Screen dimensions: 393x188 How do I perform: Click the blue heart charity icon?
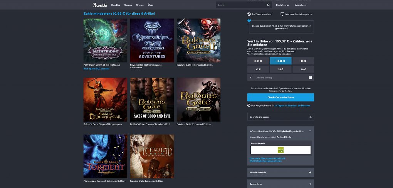pyautogui.click(x=249, y=21)
